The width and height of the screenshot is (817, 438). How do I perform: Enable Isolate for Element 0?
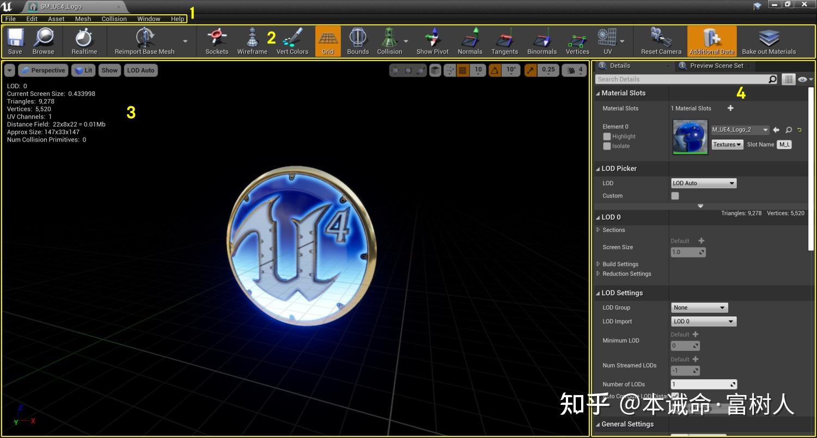click(607, 146)
